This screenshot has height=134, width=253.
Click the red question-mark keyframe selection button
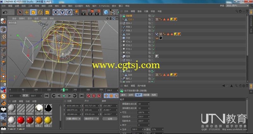click(99, 96)
